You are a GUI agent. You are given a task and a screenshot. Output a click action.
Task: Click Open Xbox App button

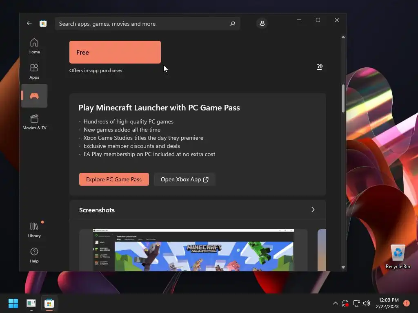(185, 179)
